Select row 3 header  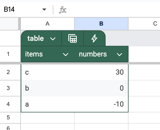[x=10, y=88]
